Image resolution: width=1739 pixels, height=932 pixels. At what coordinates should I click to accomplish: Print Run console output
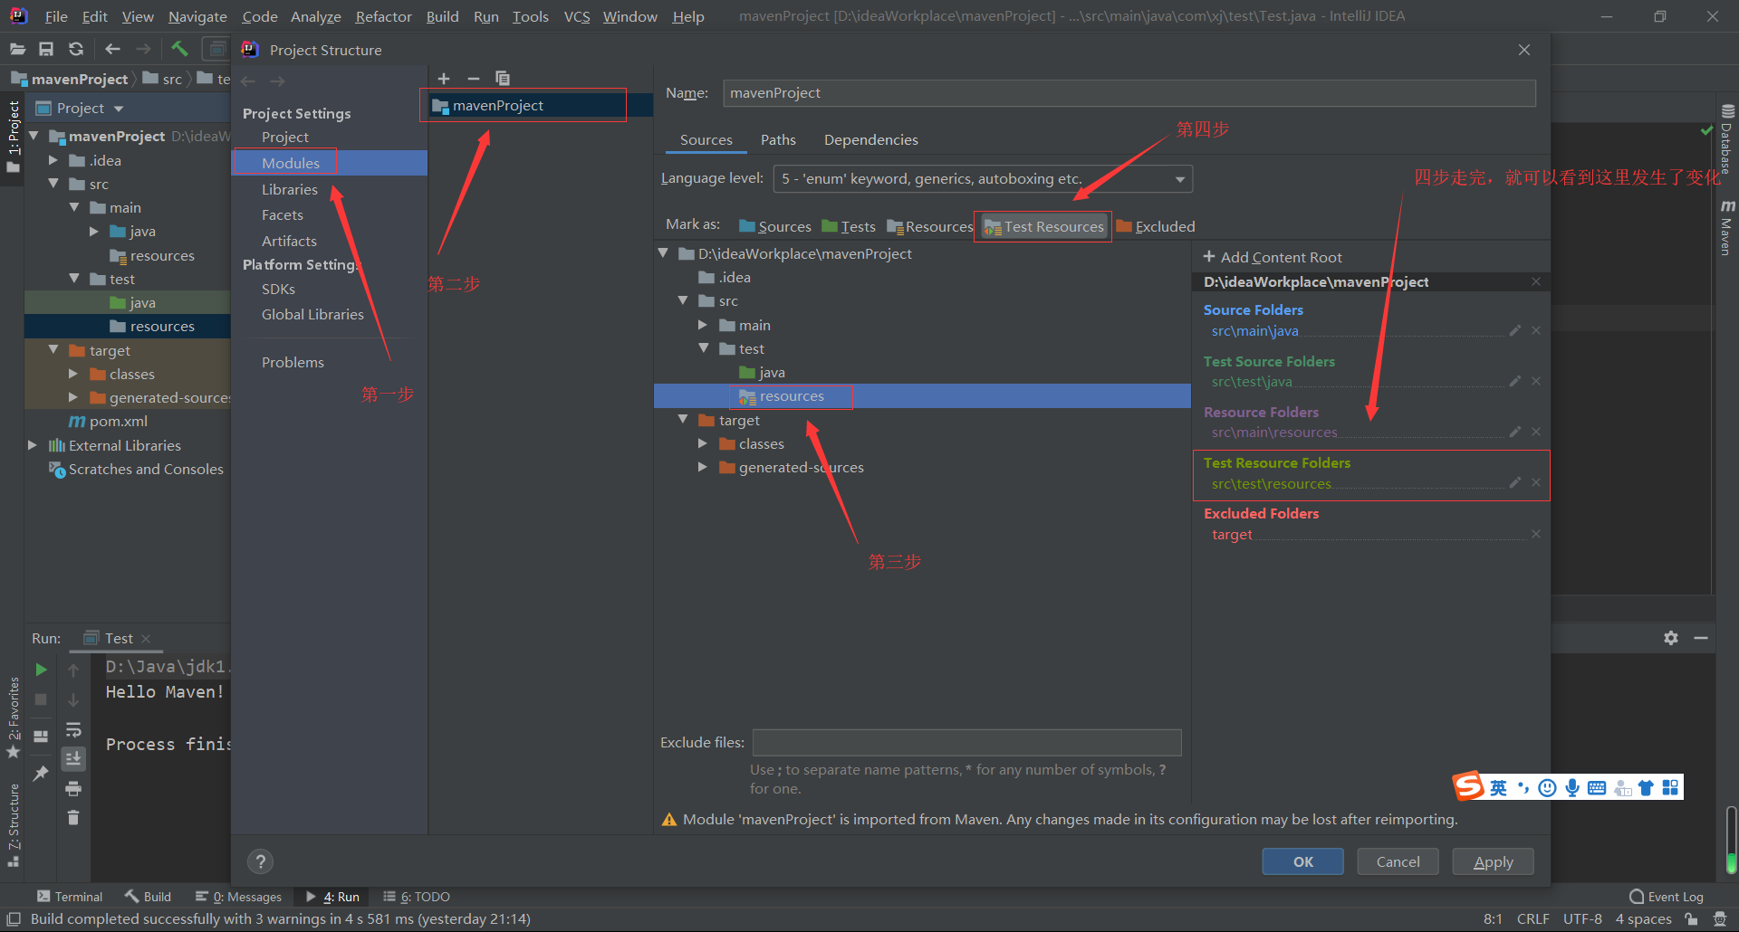(73, 788)
